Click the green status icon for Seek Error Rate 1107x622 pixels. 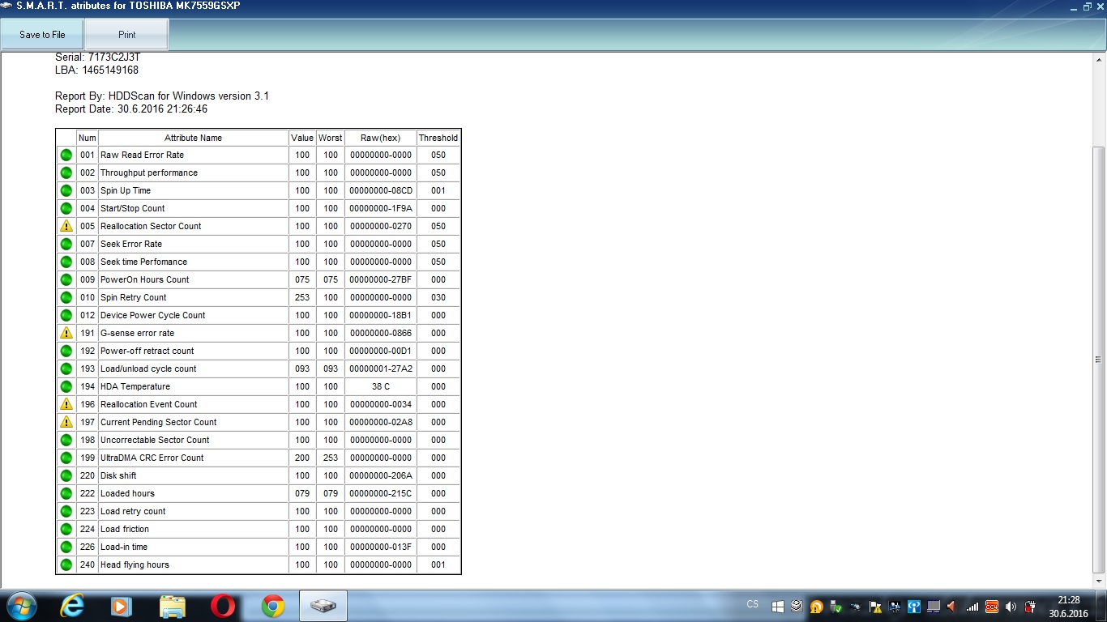click(x=66, y=244)
